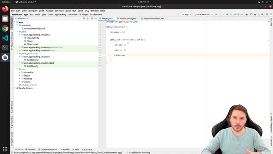273x154 pixels.
Task: Stop the running app with stop icon
Action: pyautogui.click(x=242, y=15)
